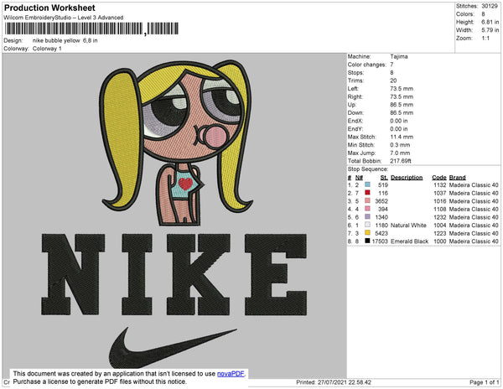Click the yellow swatch for code 1223
503x389 pixels.
pos(367,233)
